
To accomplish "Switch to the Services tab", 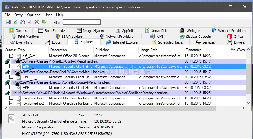I will coord(205,42).
